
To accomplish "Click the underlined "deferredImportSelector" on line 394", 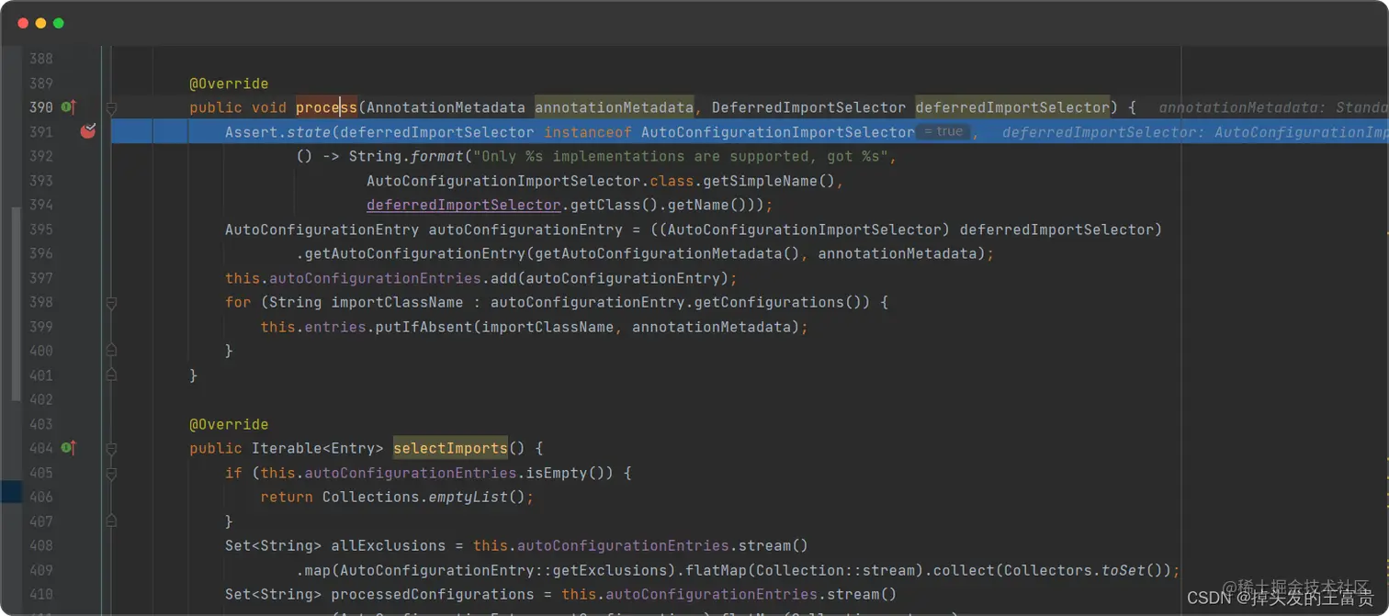I will (464, 205).
